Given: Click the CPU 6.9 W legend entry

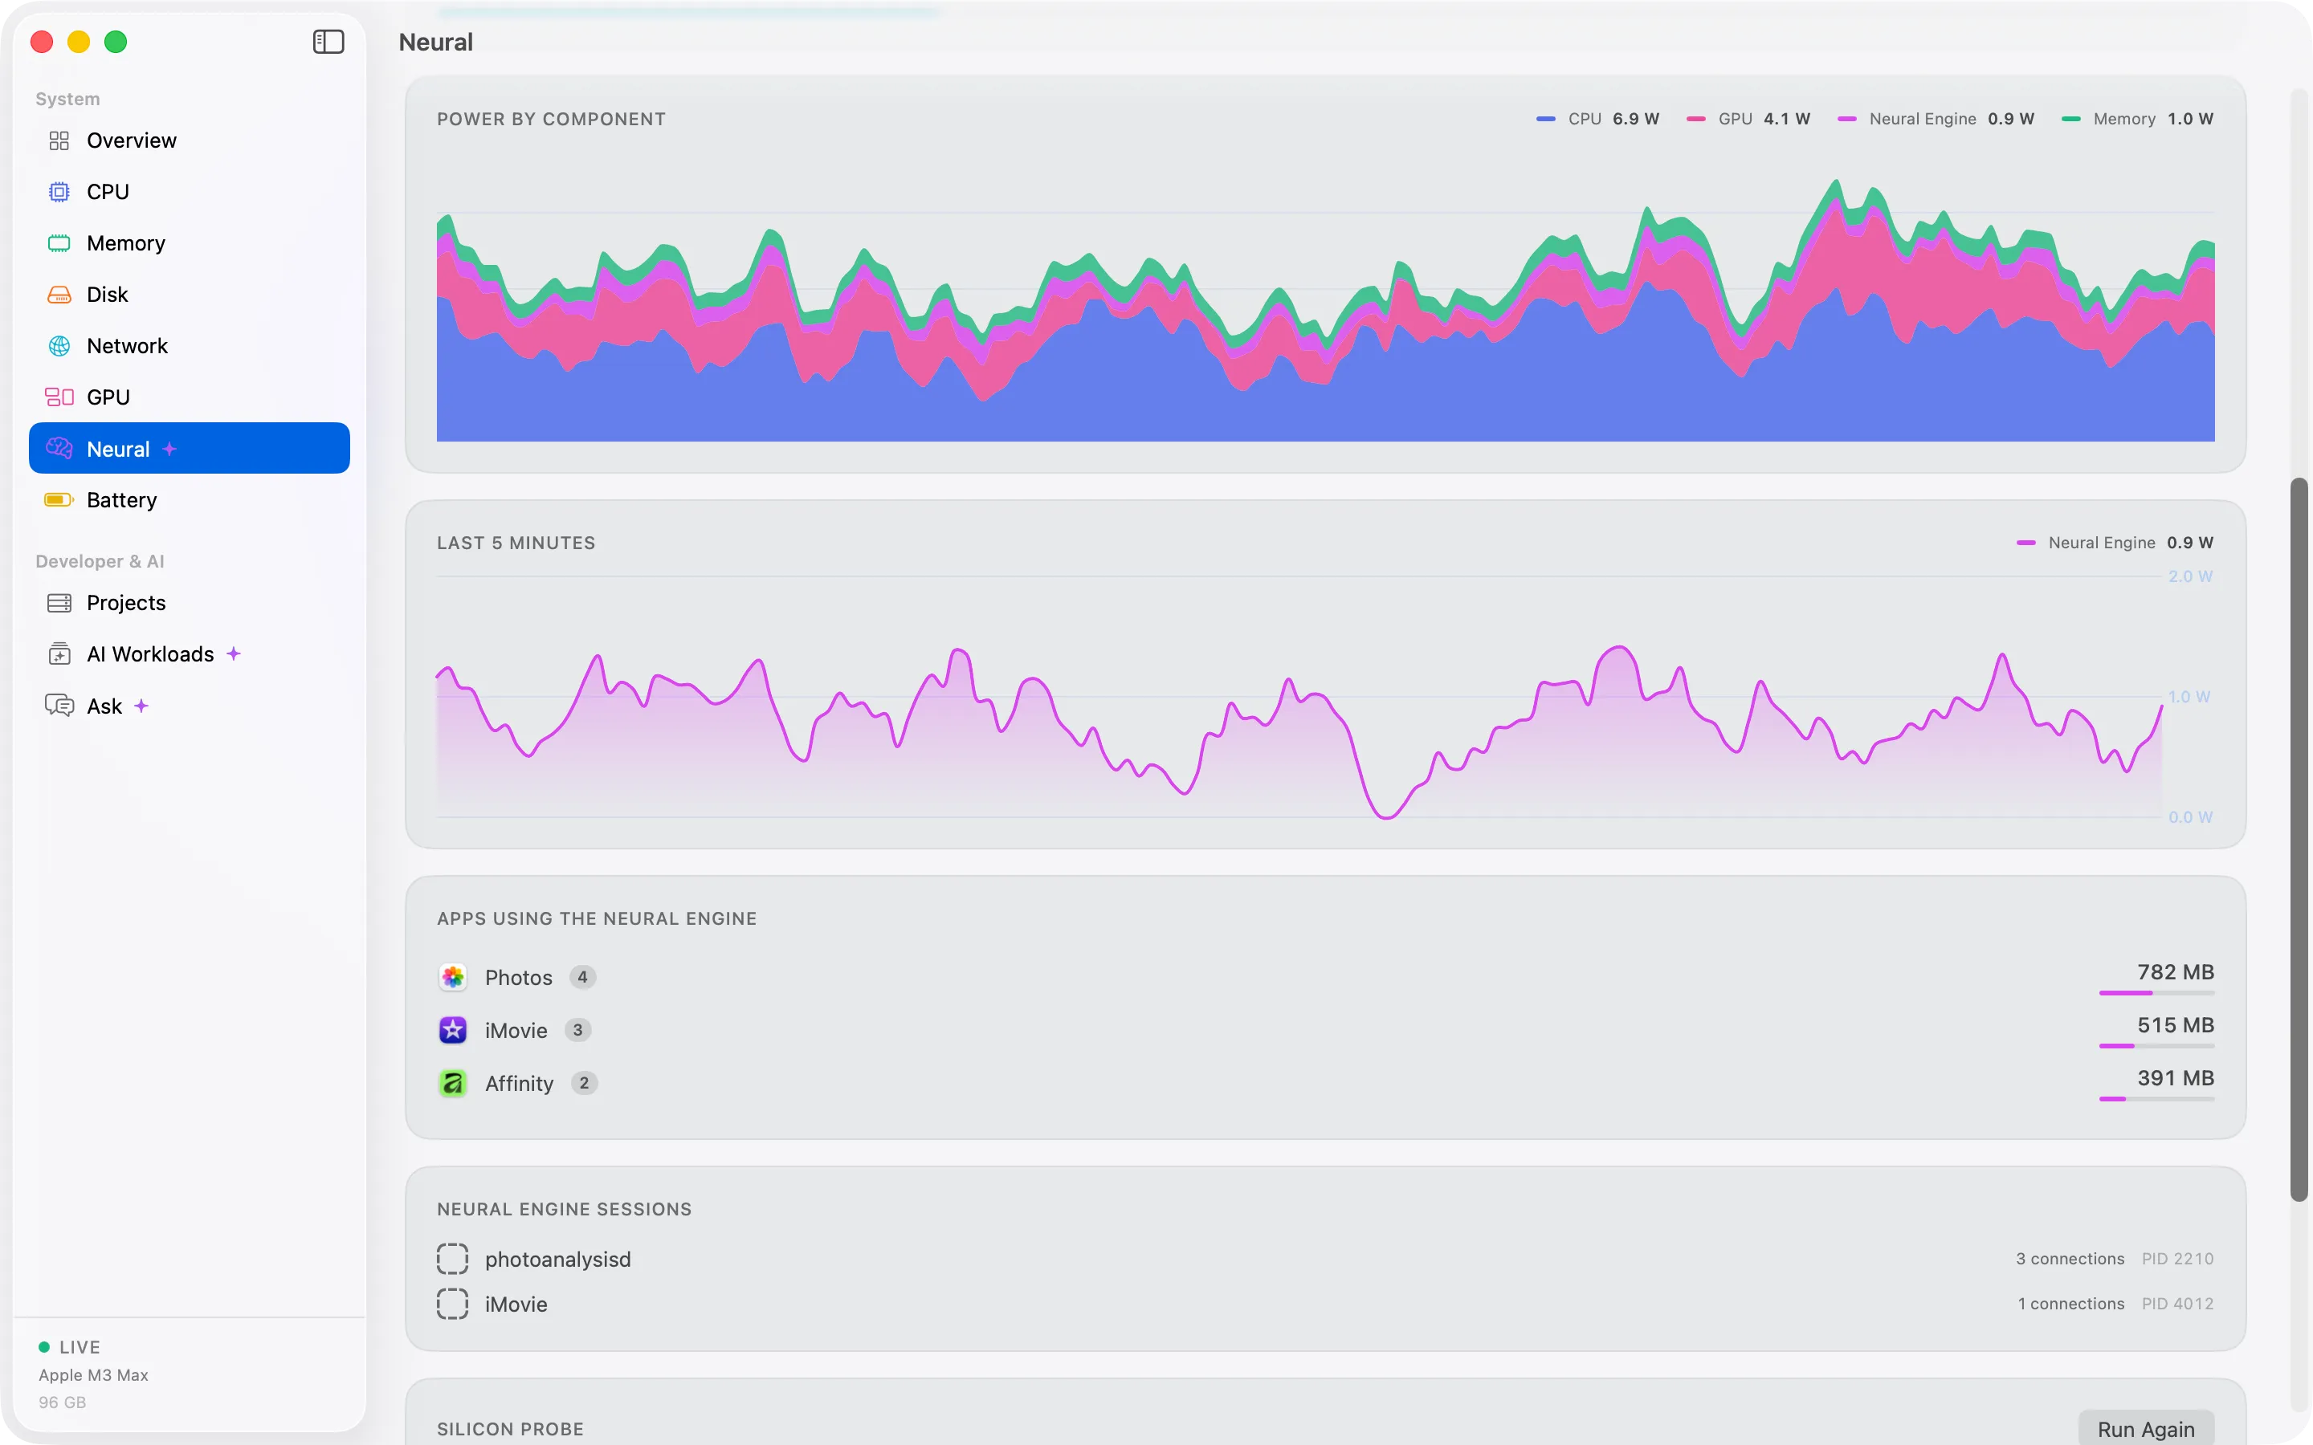Looking at the screenshot, I should pos(1597,119).
